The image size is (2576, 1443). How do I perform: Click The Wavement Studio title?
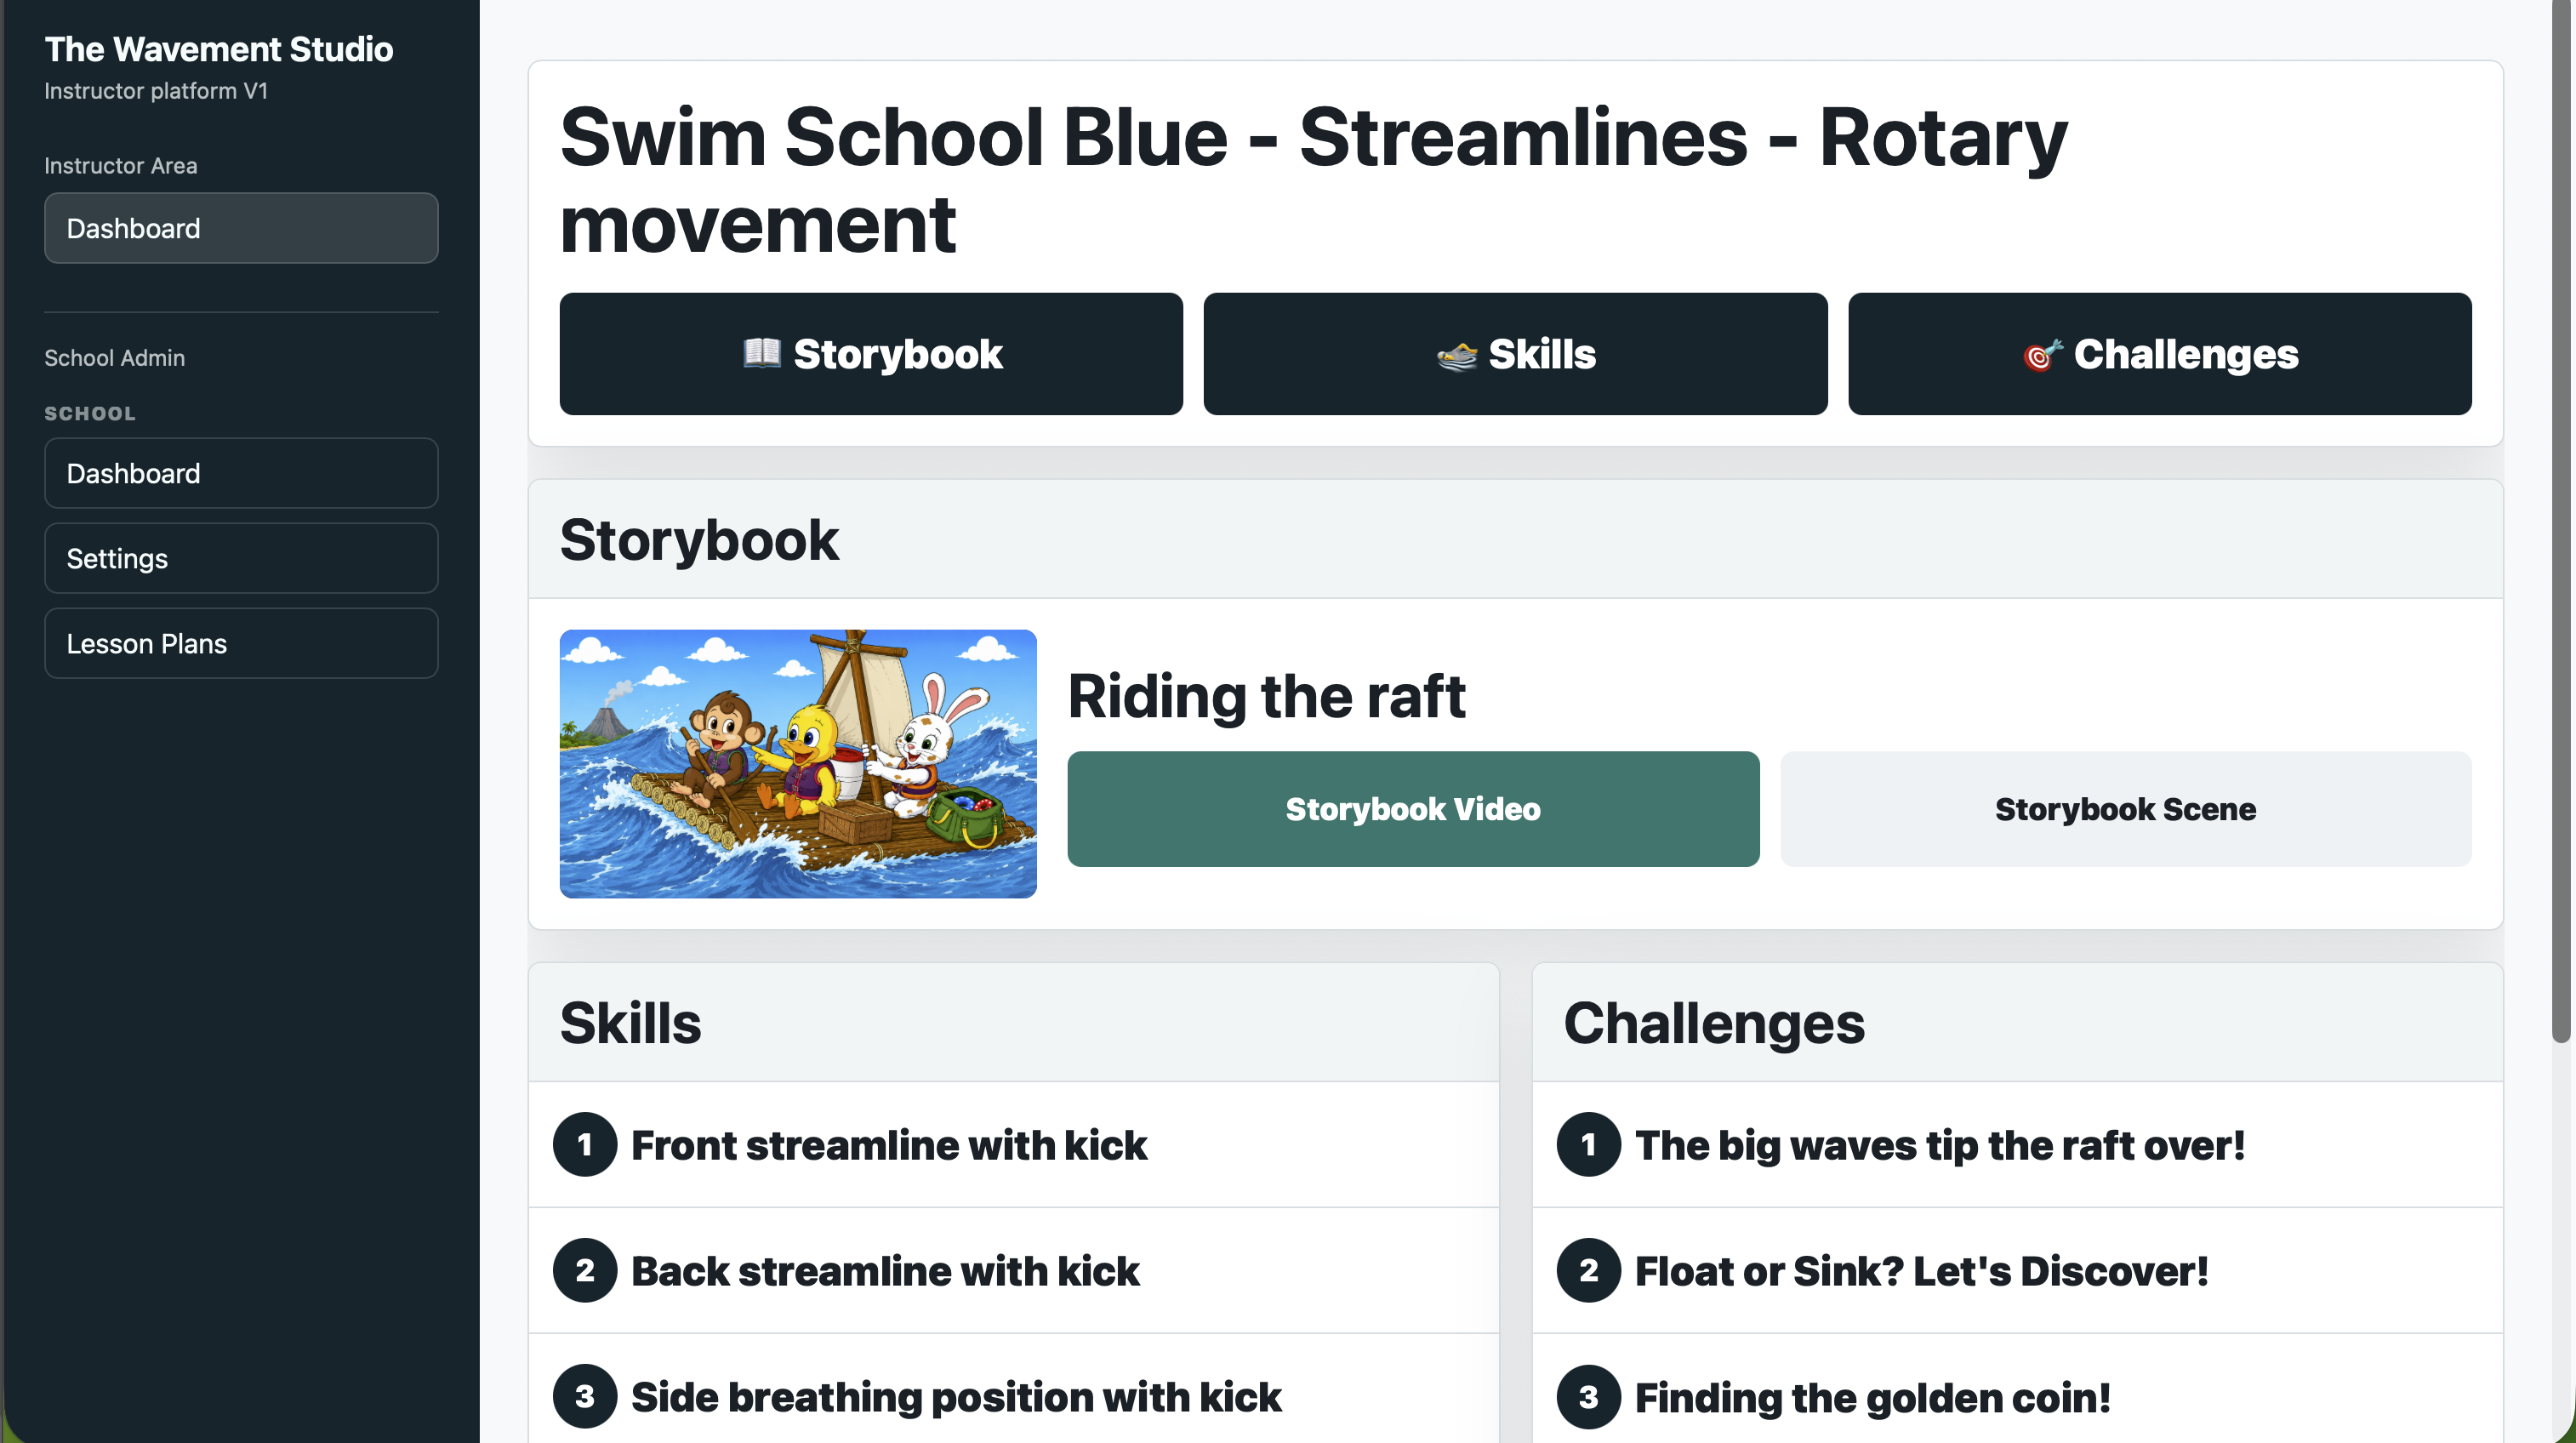219,49
